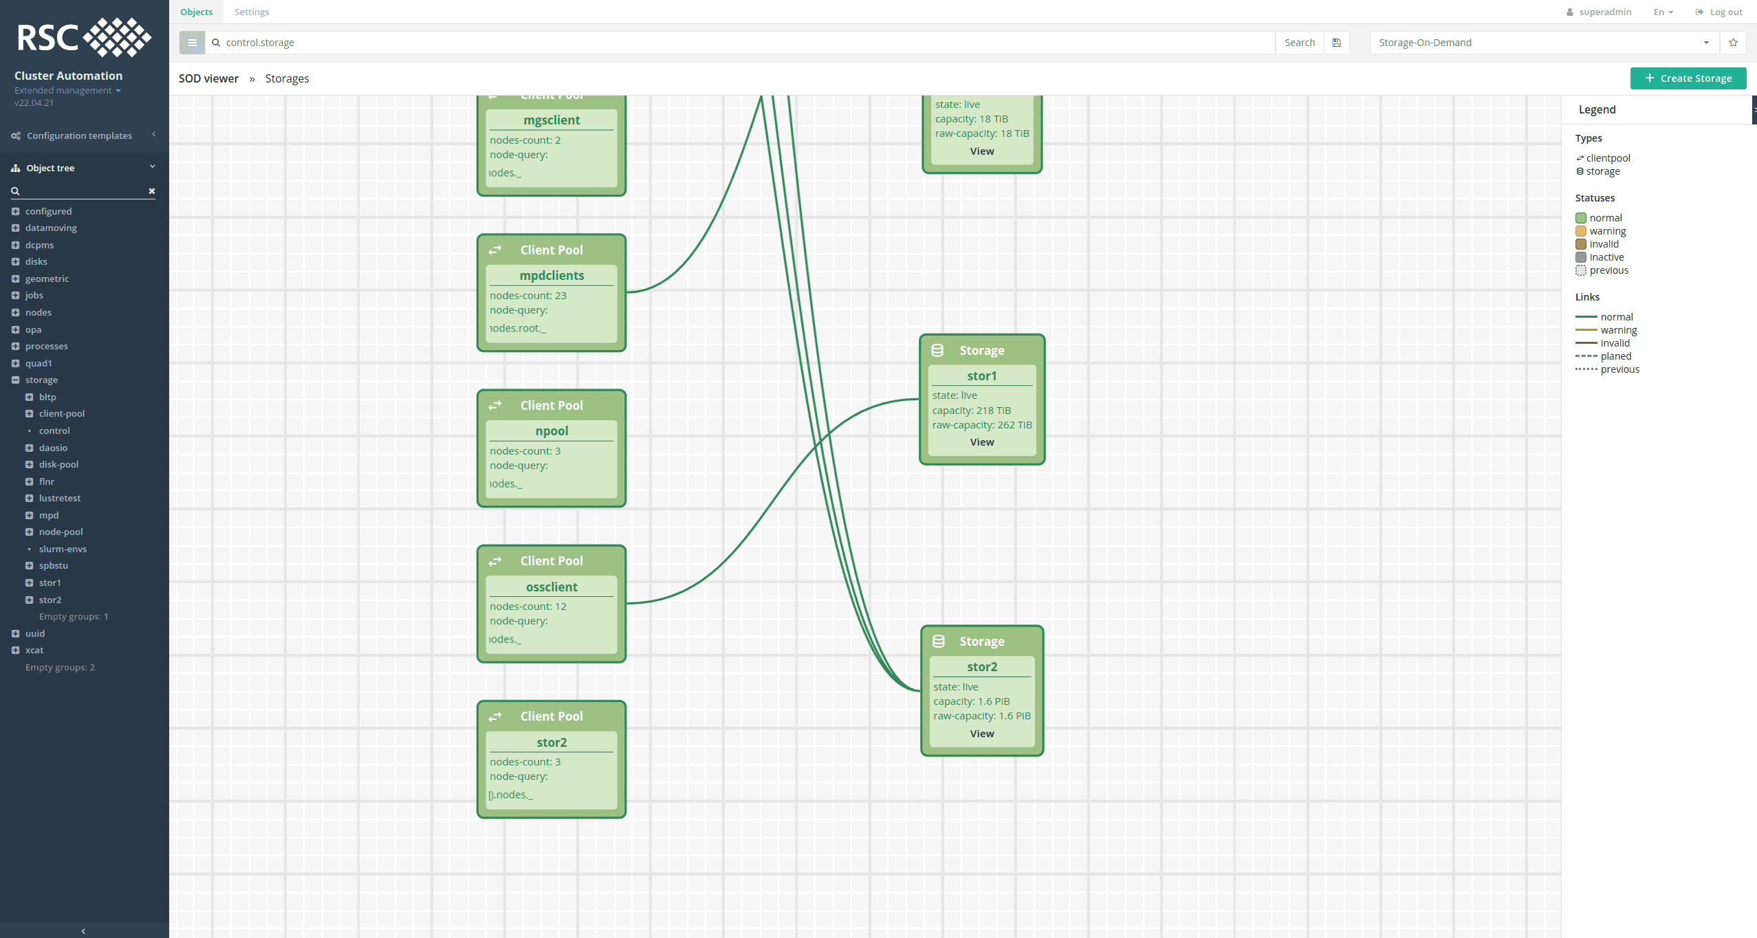Screen dimensions: 1757x938
Task: Switch to the Settings tab
Action: 252,12
